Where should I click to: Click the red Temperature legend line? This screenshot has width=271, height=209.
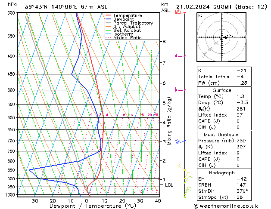[109, 15]
